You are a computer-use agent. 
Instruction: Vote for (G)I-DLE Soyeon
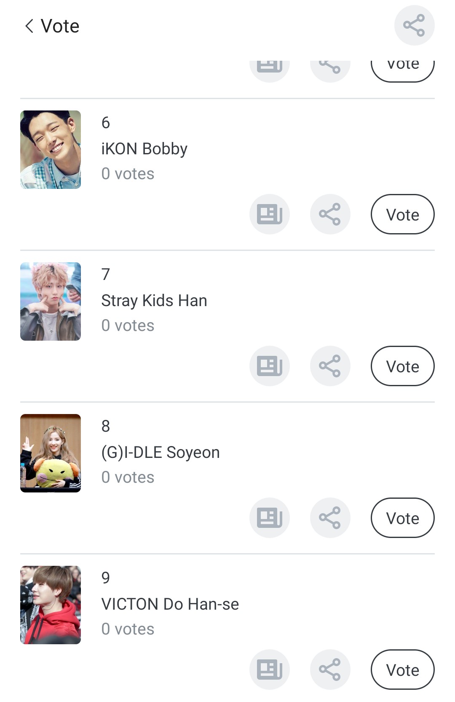coord(402,518)
